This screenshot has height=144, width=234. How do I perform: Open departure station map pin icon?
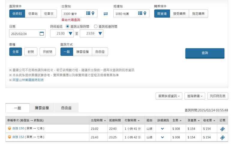[x=93, y=13]
